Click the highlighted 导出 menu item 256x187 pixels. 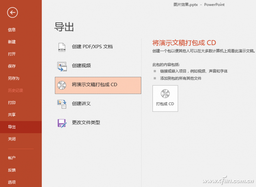[12, 127]
